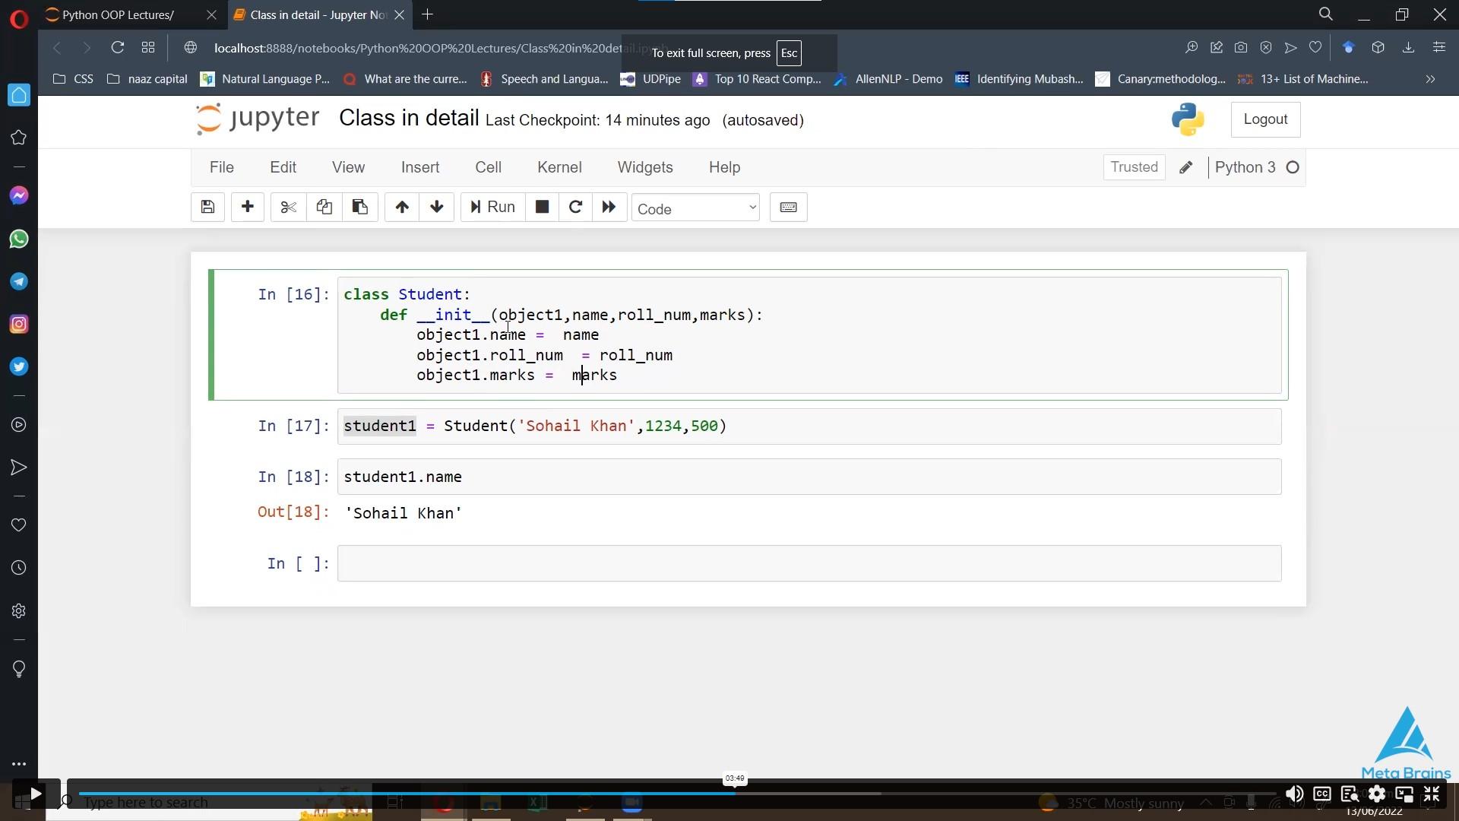This screenshot has height=821, width=1459.
Task: Play the video
Action: [35, 794]
